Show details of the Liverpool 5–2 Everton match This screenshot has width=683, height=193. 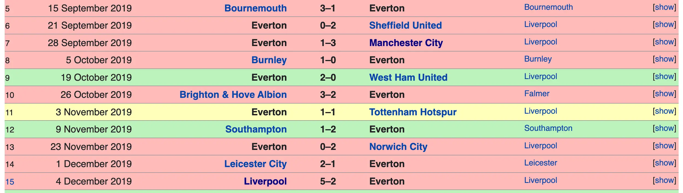tap(664, 180)
